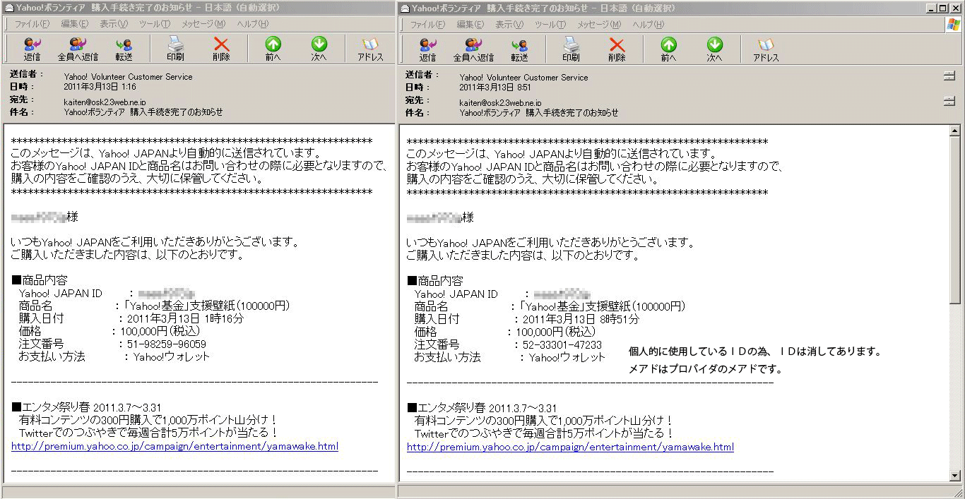Open File (ファイル) menu in left window
Viewport: 965px width, 499px height.
click(32, 24)
